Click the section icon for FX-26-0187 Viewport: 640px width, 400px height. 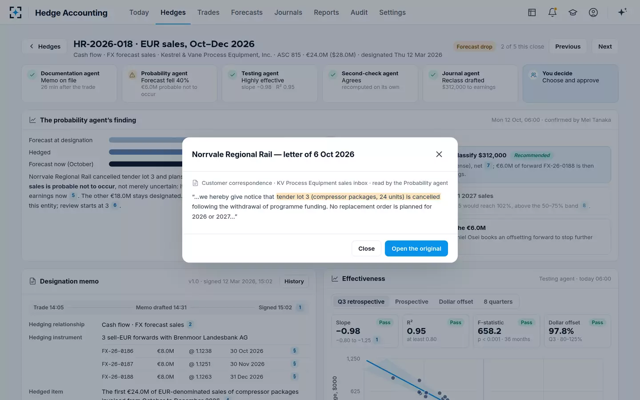[294, 364]
